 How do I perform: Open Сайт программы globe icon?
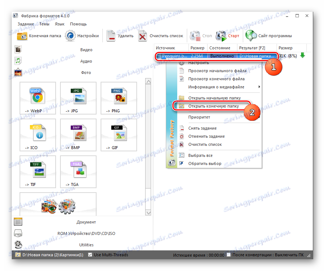point(251,36)
